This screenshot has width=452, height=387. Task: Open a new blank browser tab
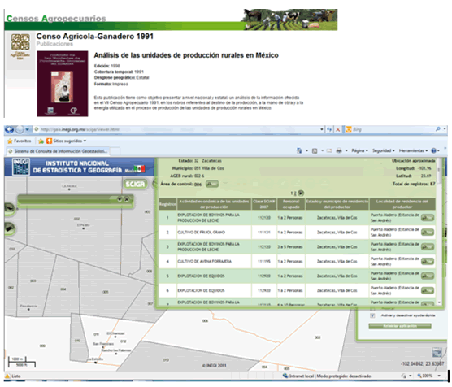tap(115, 151)
